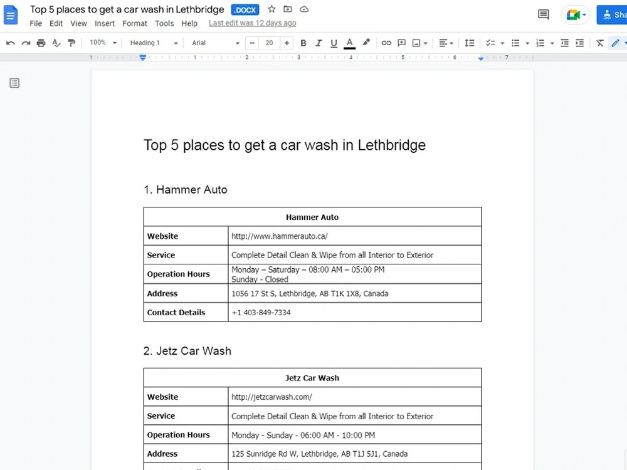Screen dimensions: 627x470
Task: Click the Undo arrow icon
Action: 11,43
